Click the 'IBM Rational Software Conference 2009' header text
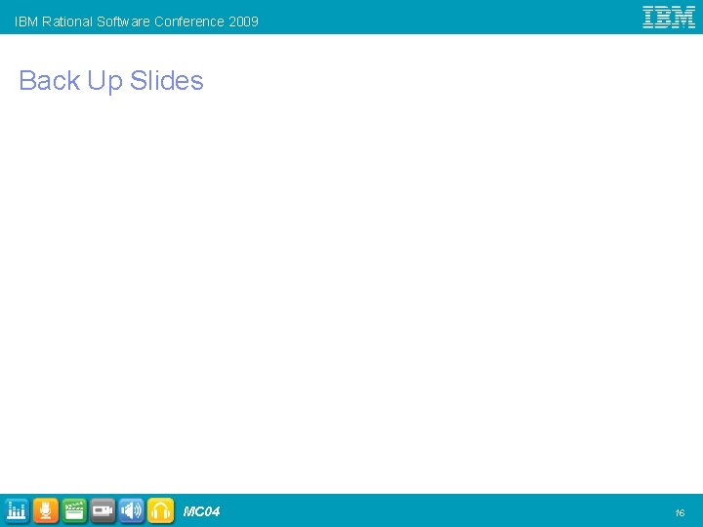 click(x=137, y=21)
